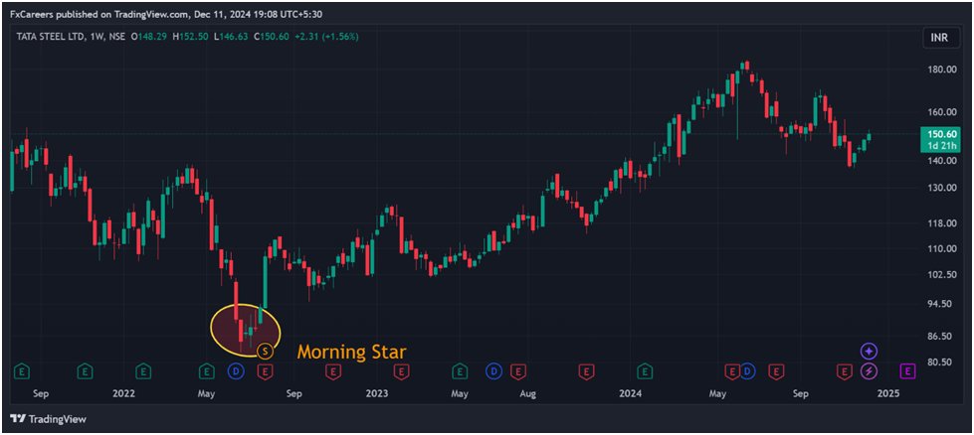974x435 pixels.
Task: Select the Morning Star text annotation
Action: 351,352
